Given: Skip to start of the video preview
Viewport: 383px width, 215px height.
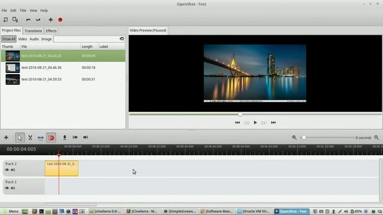Looking at the screenshot, I should pyautogui.click(x=237, y=122).
